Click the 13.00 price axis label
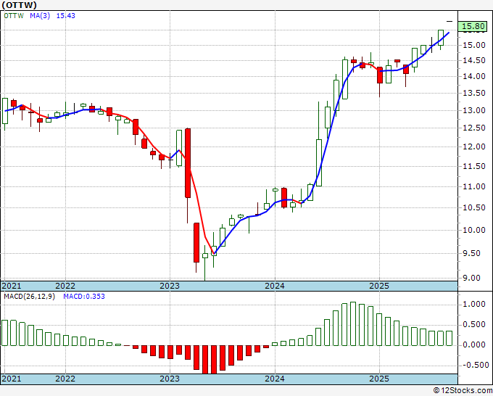Image resolution: width=493 pixels, height=396 pixels. [x=474, y=110]
